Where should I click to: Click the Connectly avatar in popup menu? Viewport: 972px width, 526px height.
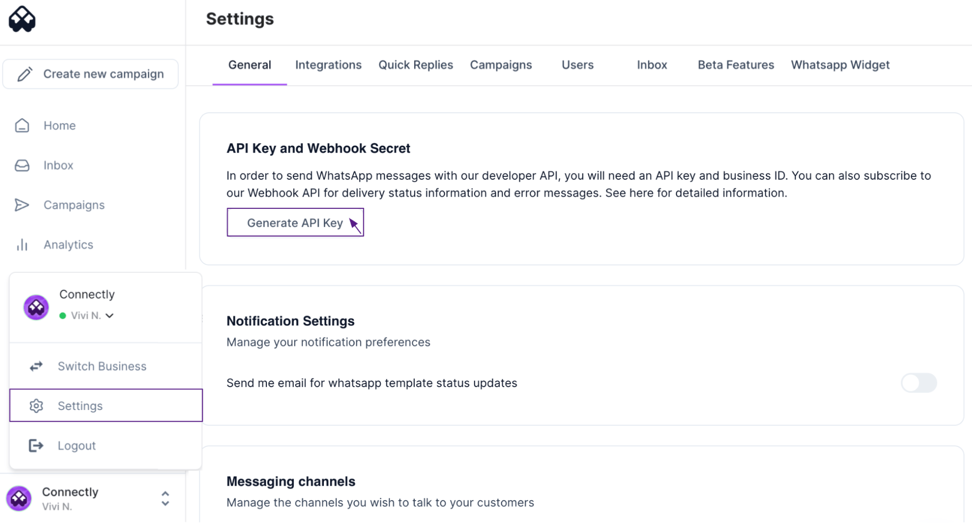point(36,307)
